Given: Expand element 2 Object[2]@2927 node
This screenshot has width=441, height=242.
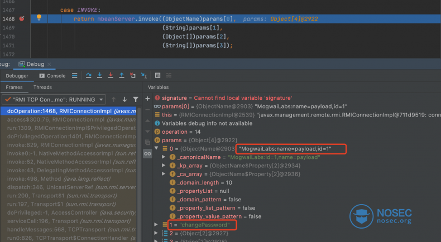Looking at the screenshot, I should (x=156, y=233).
